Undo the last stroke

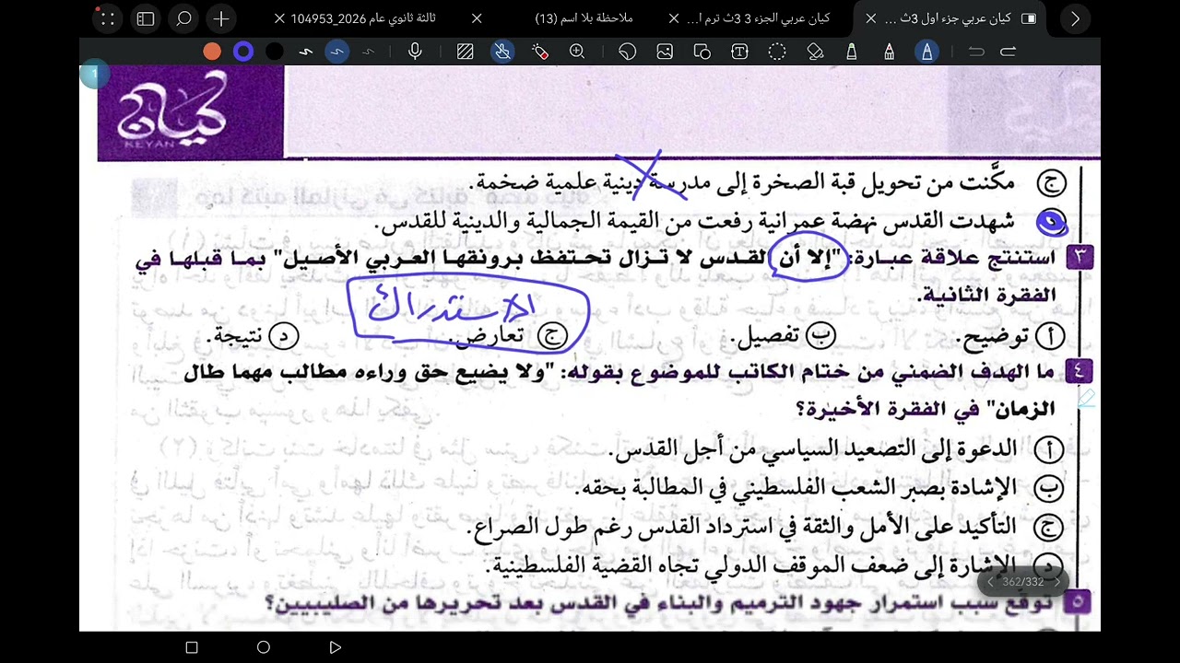point(976,52)
